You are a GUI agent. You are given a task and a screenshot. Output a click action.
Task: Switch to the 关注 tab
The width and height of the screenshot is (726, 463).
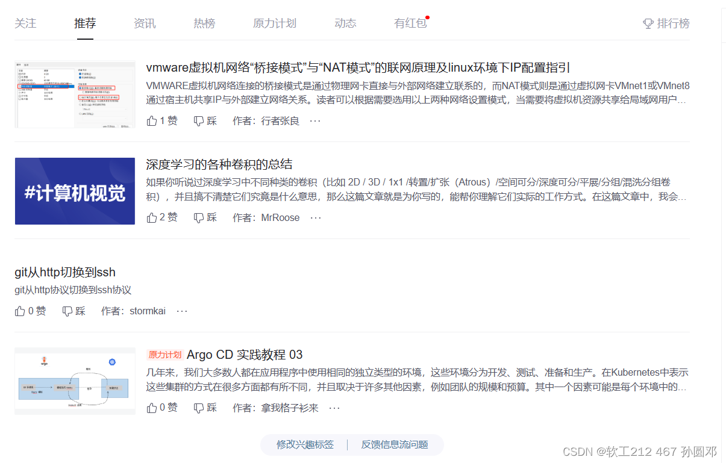[x=25, y=23]
